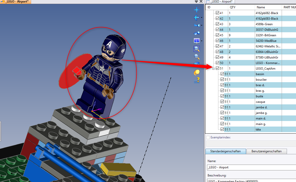
Task: Select the 4162pb082-Black row name
Action: coord(267,13)
